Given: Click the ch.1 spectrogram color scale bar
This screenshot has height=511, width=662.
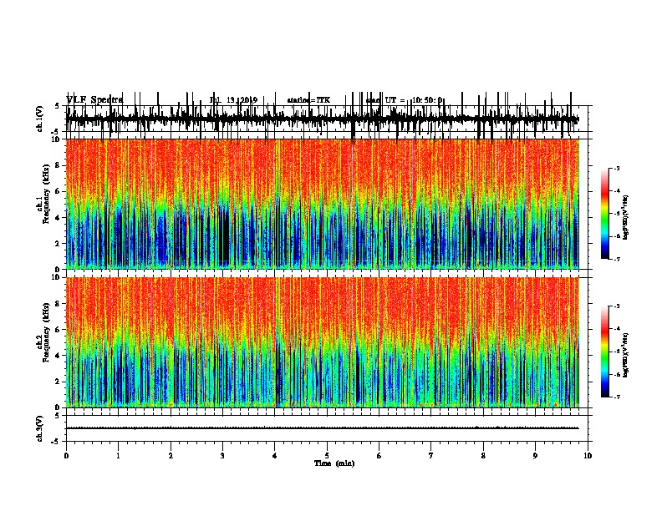Looking at the screenshot, I should pos(604,213).
